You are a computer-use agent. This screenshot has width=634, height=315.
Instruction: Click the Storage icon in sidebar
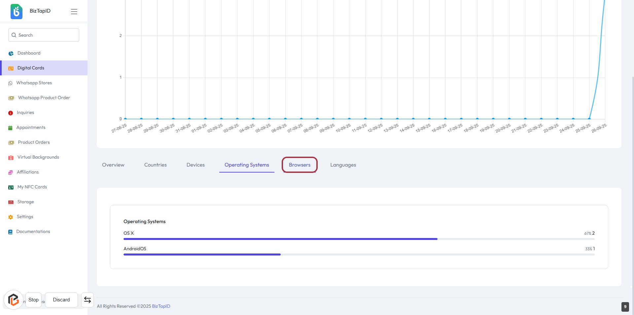click(11, 202)
